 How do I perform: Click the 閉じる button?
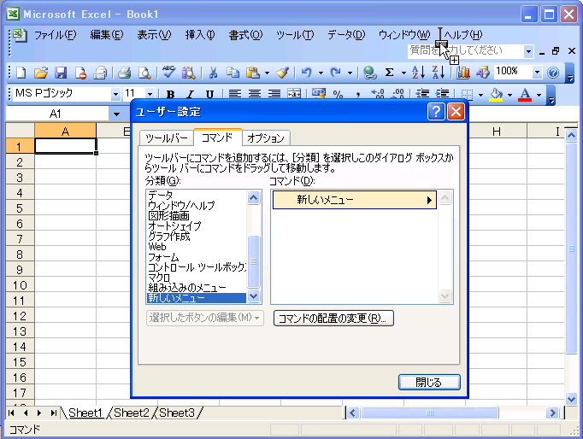click(x=429, y=382)
